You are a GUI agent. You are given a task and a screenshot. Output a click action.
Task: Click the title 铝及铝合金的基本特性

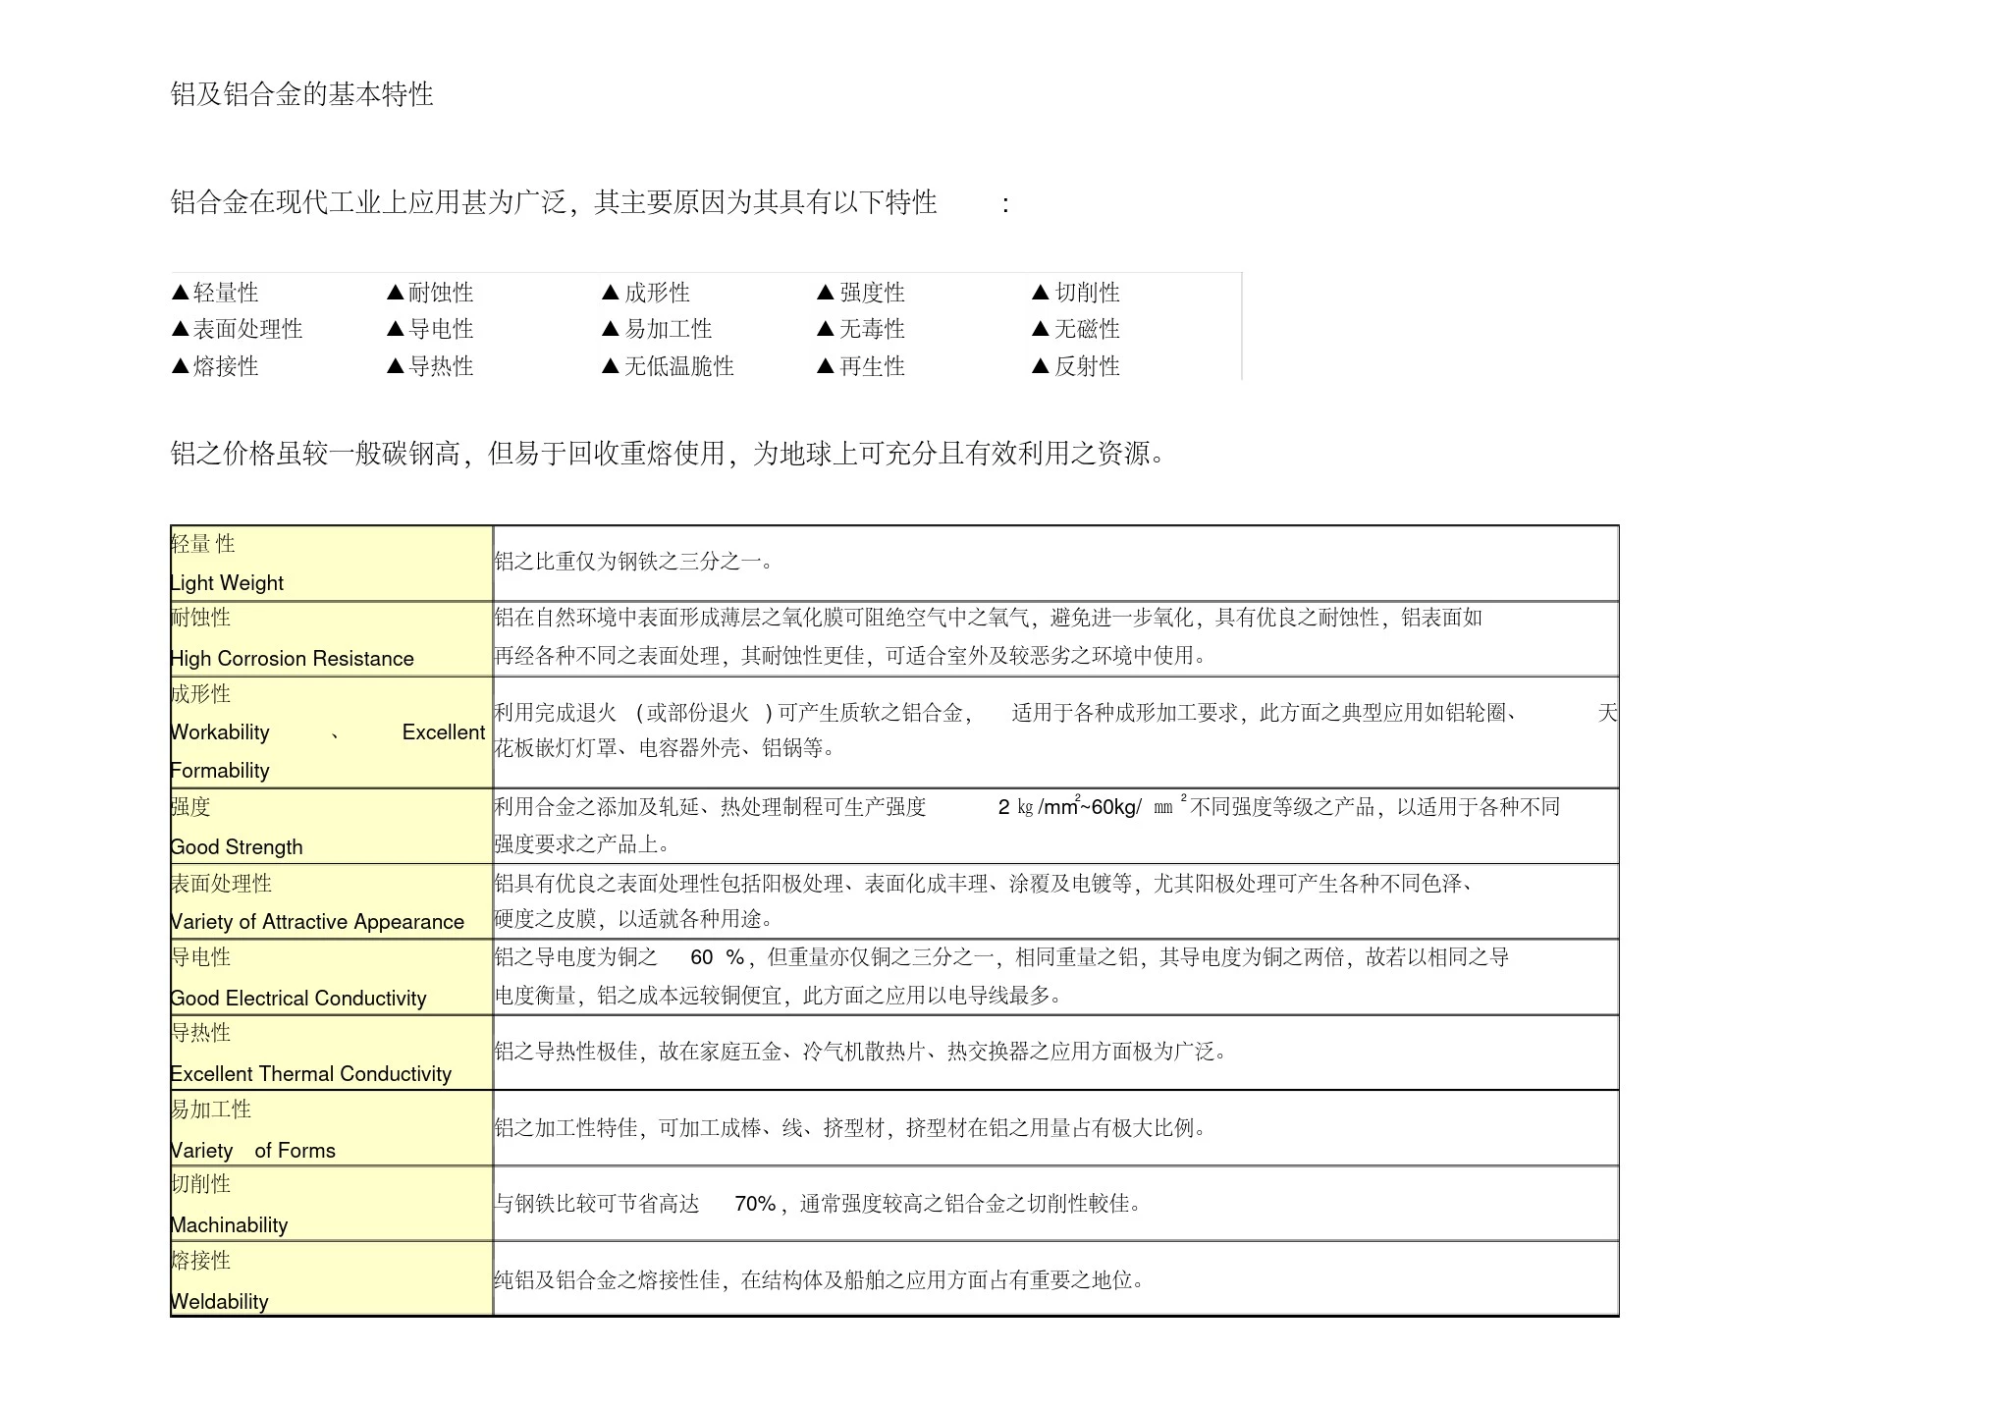(x=302, y=94)
